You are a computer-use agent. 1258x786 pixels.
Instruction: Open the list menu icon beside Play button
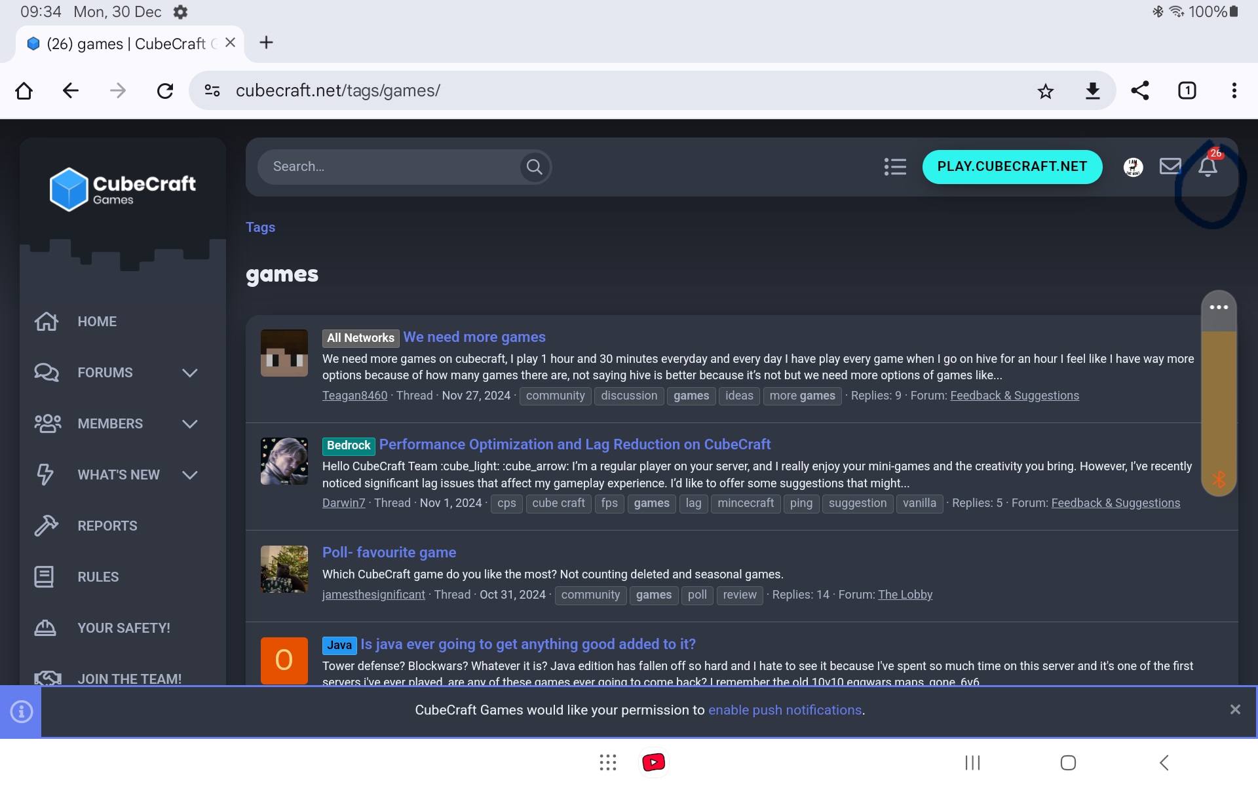click(x=895, y=167)
